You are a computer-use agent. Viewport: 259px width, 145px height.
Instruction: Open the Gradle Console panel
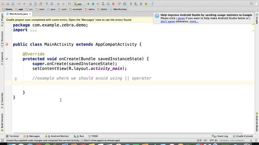pos(243,136)
